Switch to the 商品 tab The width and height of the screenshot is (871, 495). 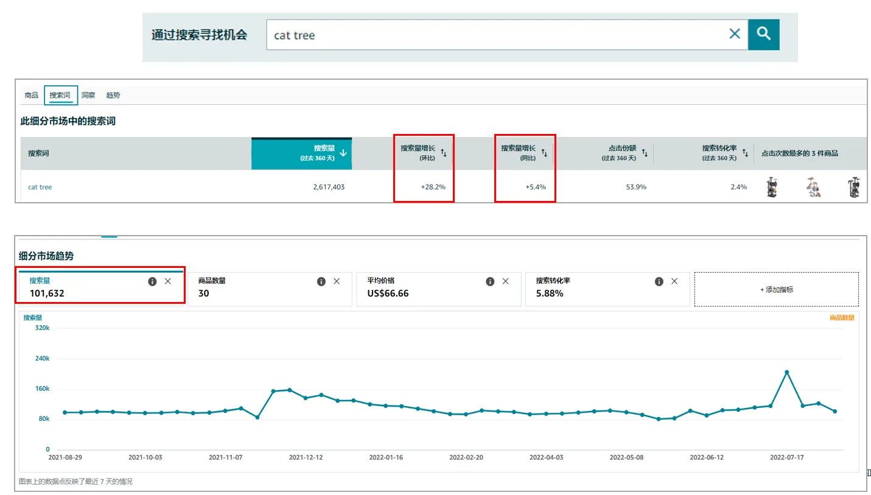pos(31,96)
